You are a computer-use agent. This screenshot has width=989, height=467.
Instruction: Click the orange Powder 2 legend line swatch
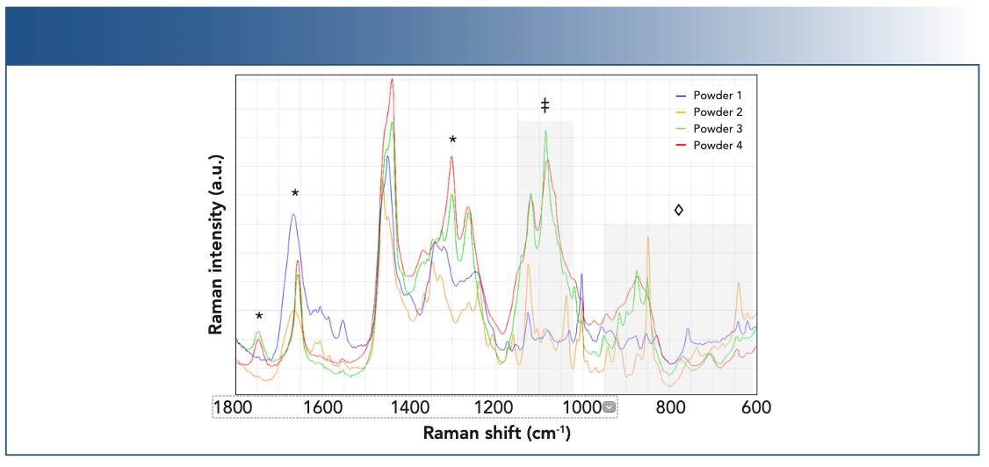click(681, 113)
